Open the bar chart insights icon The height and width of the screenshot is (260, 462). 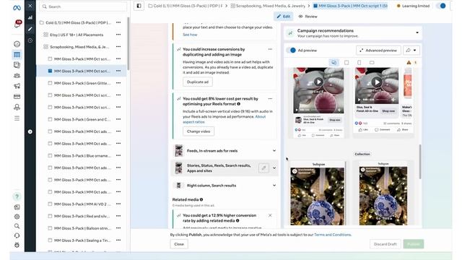click(30, 17)
